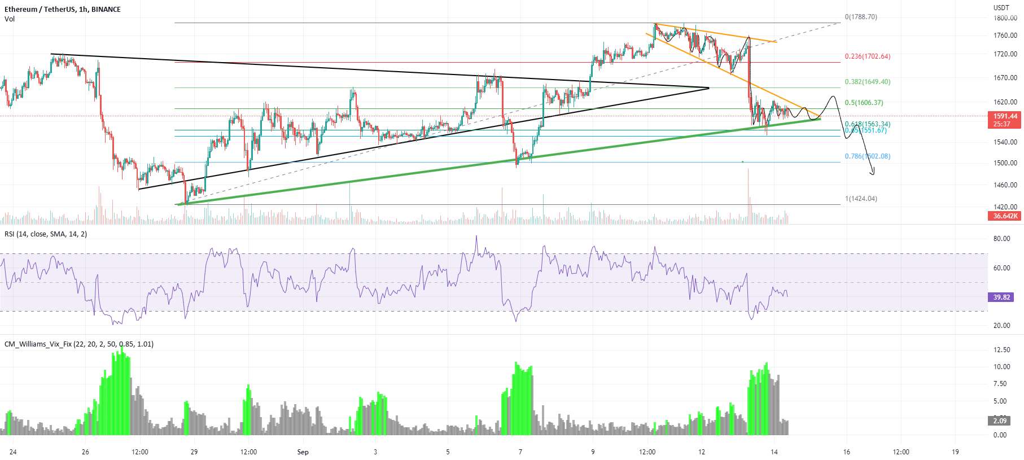This screenshot has width=1024, height=460.
Task: Click the Vol indicator label
Action: [10, 19]
